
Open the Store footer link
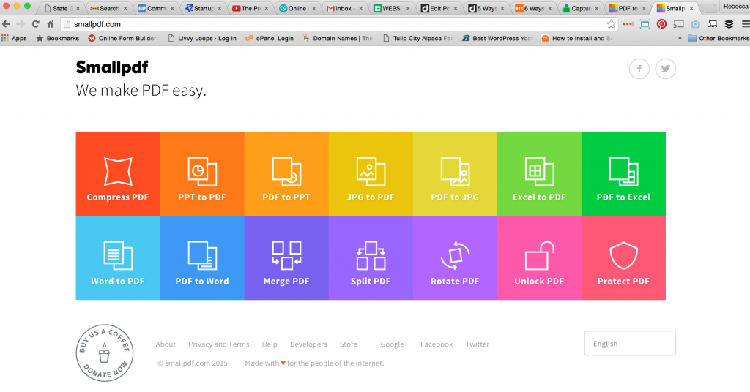[x=349, y=344]
